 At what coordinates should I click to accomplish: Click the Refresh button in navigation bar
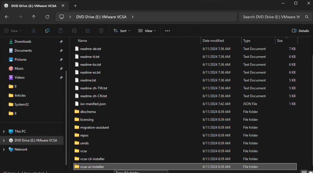pyautogui.click(x=47, y=17)
